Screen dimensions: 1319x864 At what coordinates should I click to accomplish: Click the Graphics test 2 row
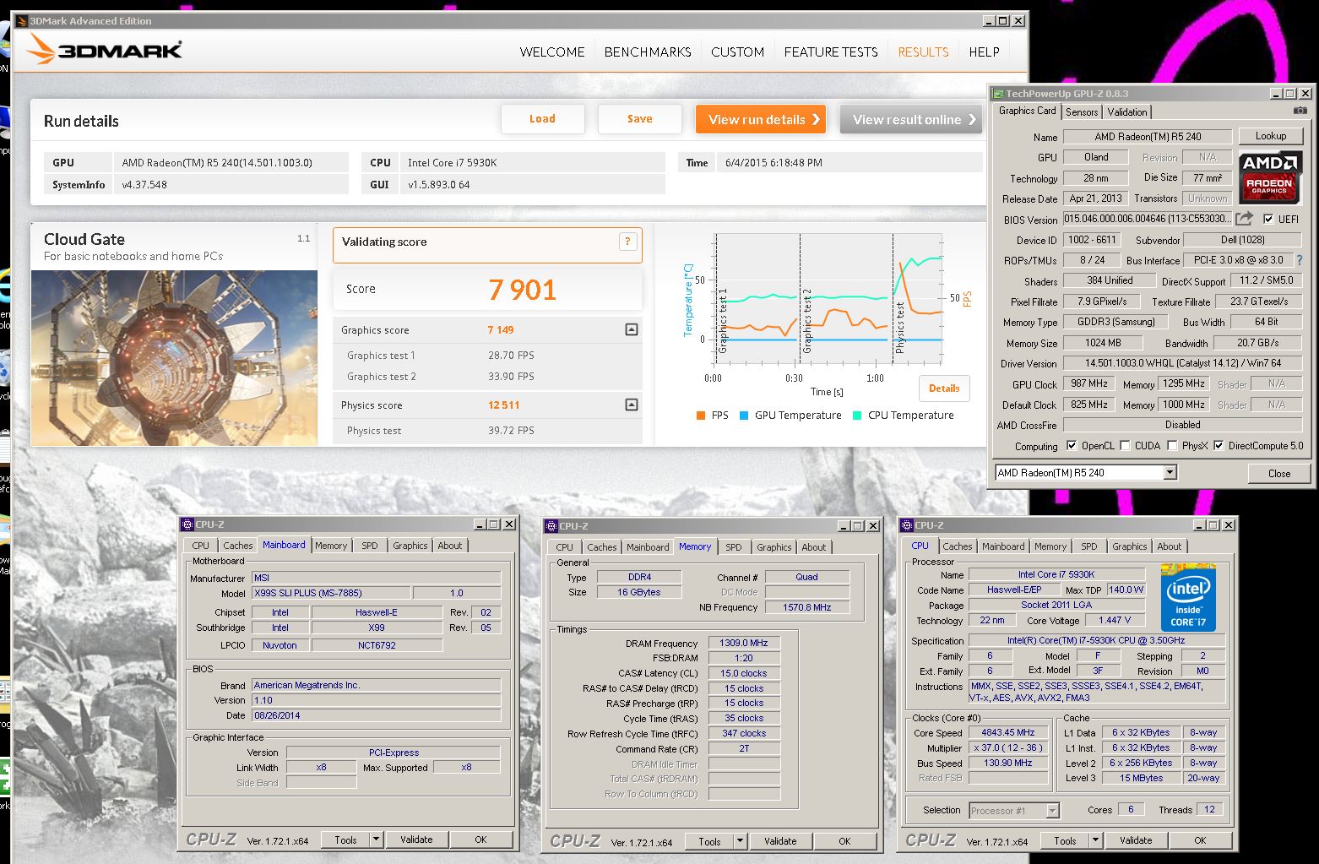(x=487, y=377)
